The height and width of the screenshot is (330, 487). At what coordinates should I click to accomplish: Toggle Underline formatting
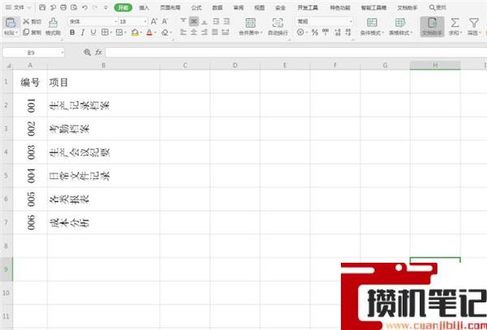(93, 32)
